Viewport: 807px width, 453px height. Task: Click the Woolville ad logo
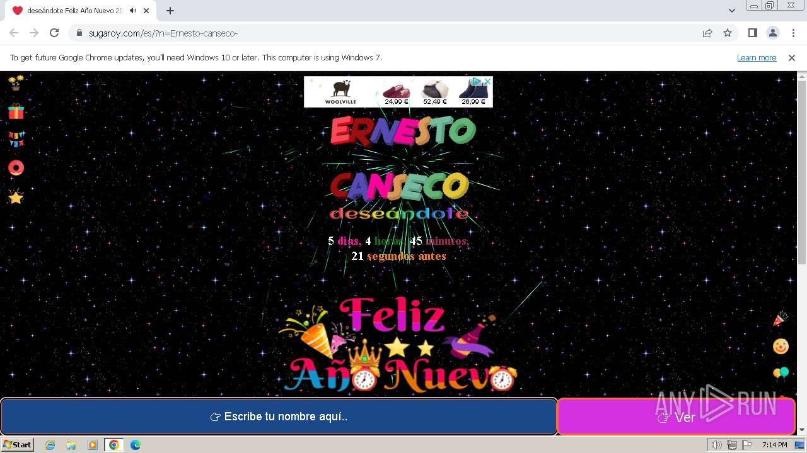[x=340, y=92]
